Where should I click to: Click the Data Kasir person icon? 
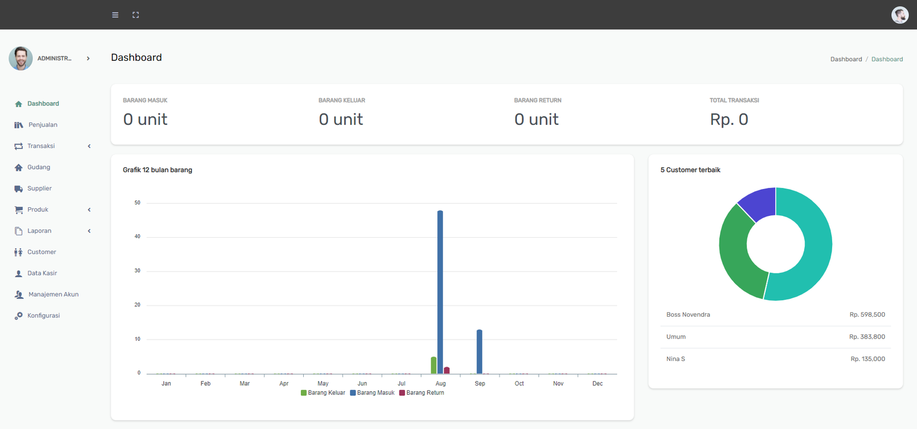click(x=18, y=273)
